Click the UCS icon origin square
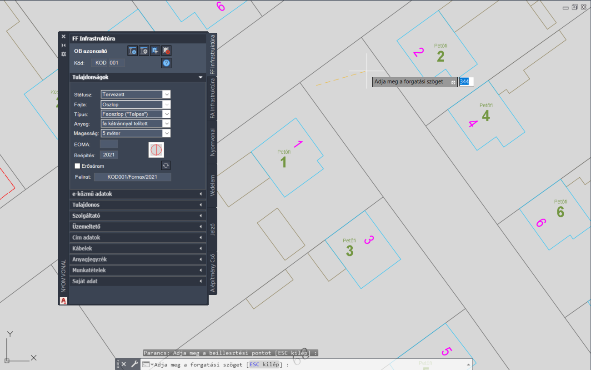Image resolution: width=591 pixels, height=370 pixels. tap(7, 361)
